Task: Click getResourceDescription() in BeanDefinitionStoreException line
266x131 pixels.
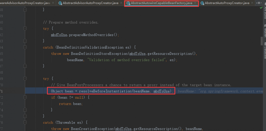Action: click(x=172, y=54)
